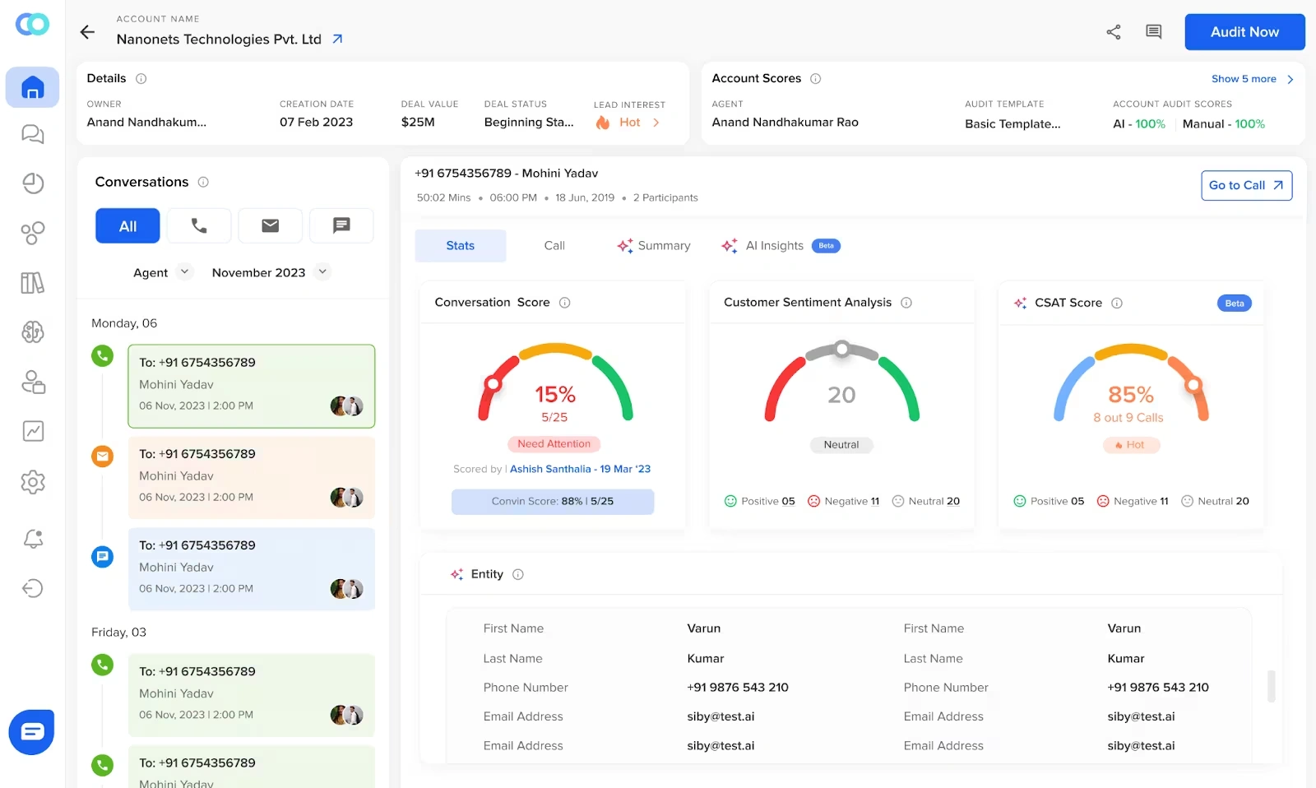Click the Neutral sentiment badge

coord(841,445)
